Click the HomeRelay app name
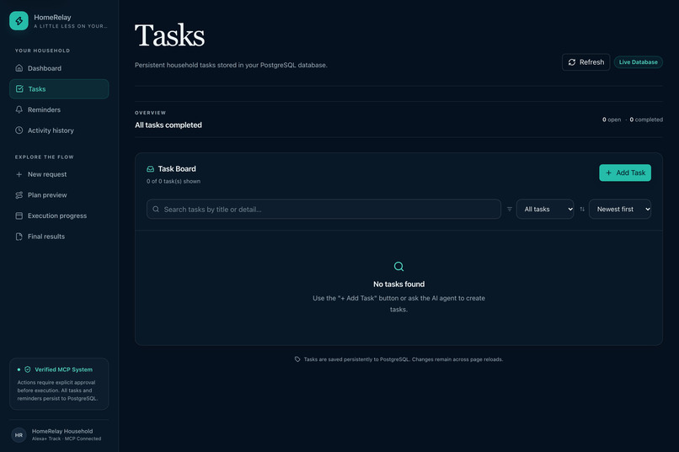Image resolution: width=679 pixels, height=452 pixels. 52,18
